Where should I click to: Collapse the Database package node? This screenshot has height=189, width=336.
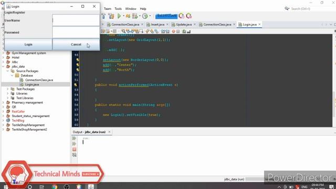click(x=12, y=76)
